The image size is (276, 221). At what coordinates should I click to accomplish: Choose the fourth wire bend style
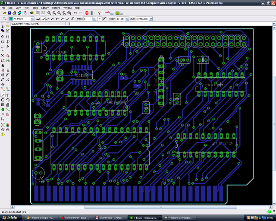click(53, 19)
